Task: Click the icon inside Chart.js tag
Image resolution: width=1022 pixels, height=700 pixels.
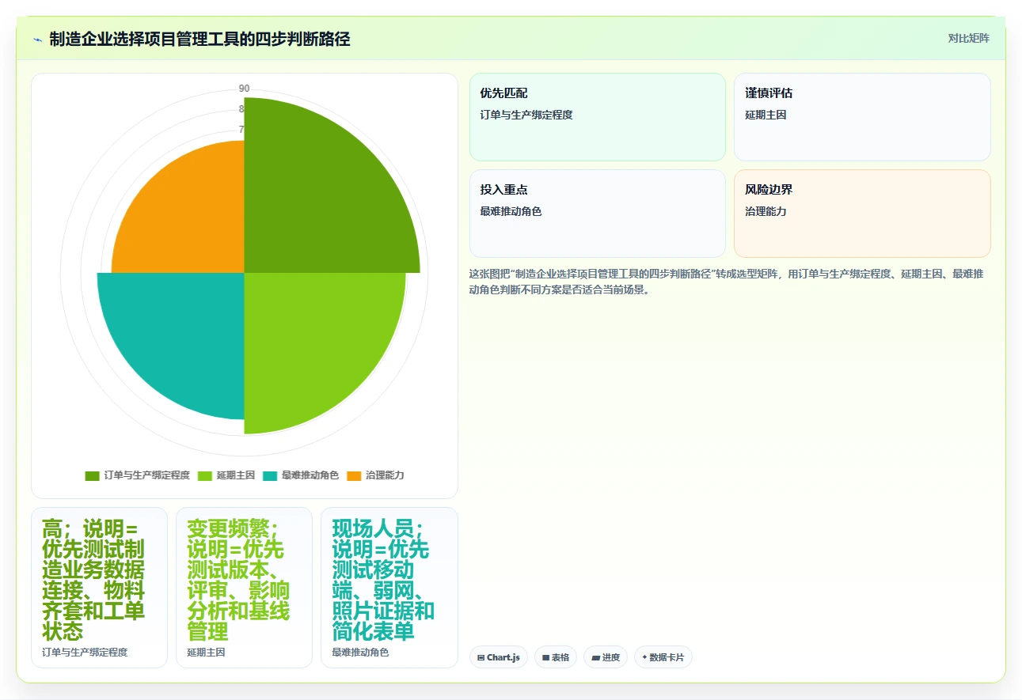Action: tap(481, 657)
